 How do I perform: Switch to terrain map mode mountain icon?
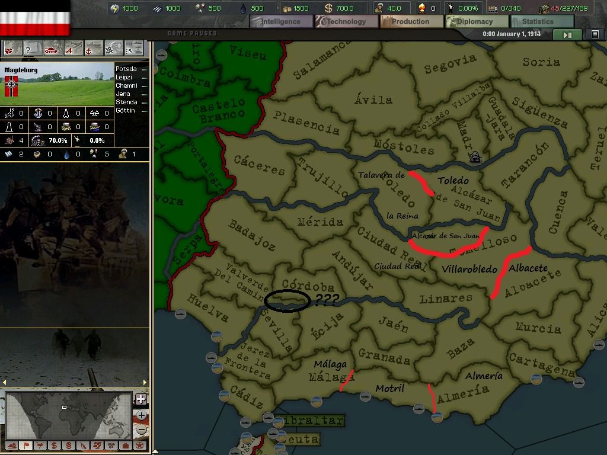[x=12, y=446]
